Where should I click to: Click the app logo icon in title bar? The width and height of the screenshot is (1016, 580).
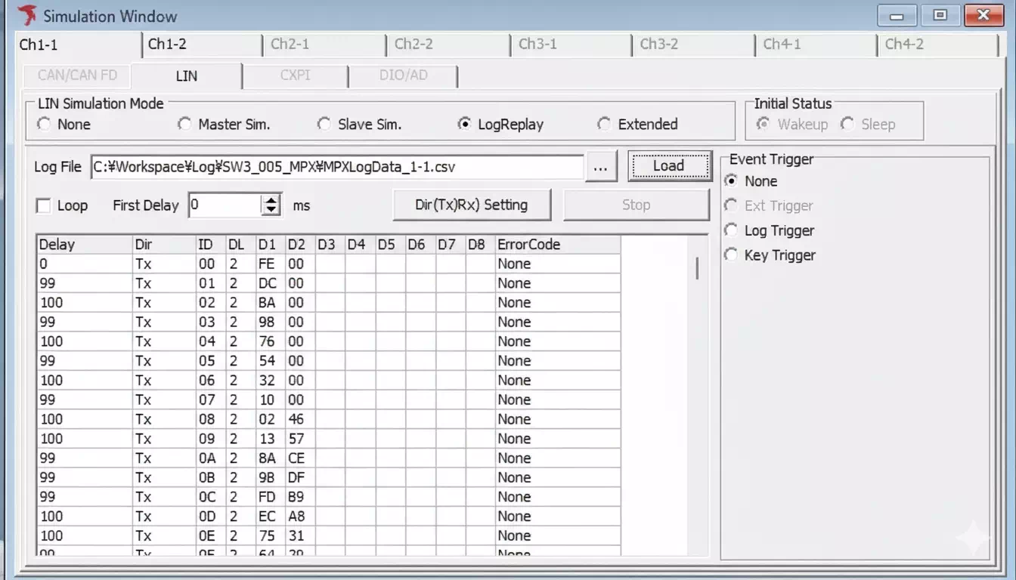point(26,16)
